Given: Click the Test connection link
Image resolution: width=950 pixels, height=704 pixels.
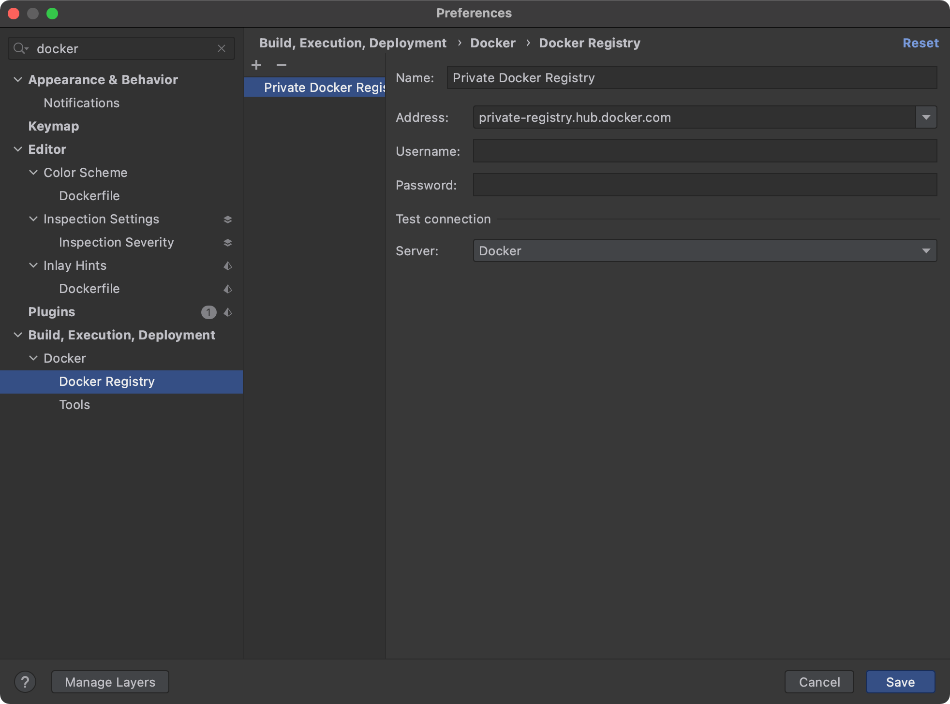Looking at the screenshot, I should 443,219.
